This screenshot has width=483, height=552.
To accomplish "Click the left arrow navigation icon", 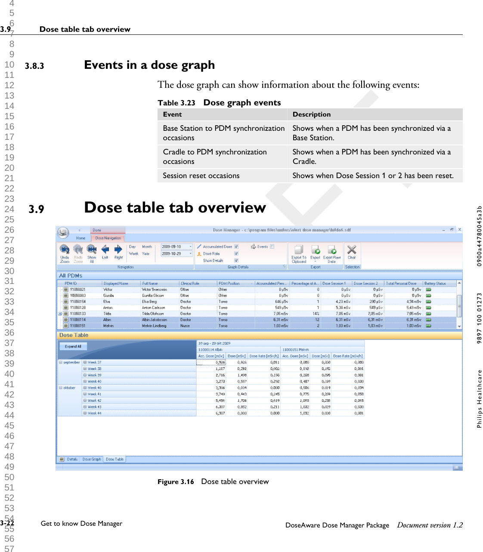I will (105, 248).
